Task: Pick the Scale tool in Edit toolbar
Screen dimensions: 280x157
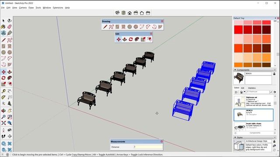Action: pos(143,39)
